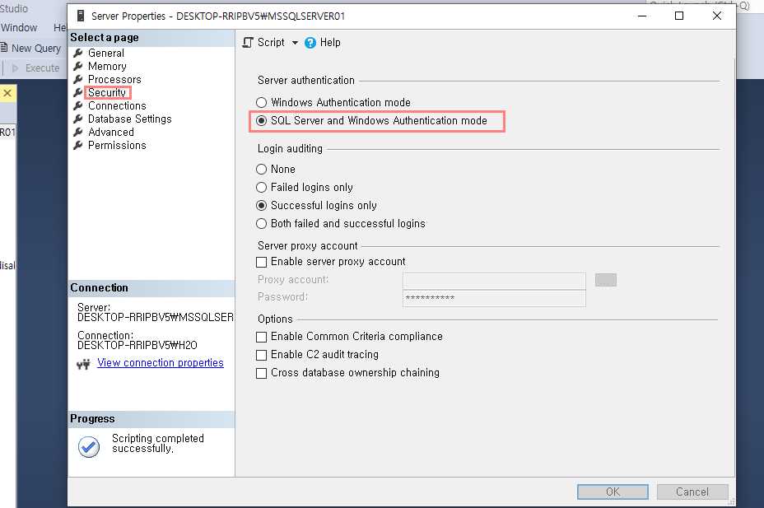Click the scripting completed checkmark icon
This screenshot has height=508, width=764.
pyautogui.click(x=89, y=446)
